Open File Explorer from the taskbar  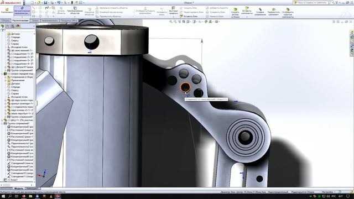tap(30, 196)
